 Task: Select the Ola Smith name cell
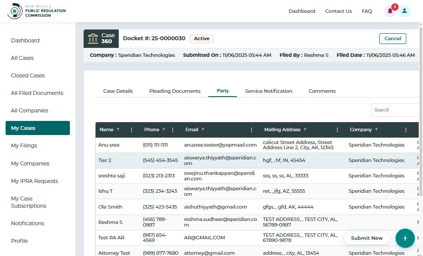[110, 207]
